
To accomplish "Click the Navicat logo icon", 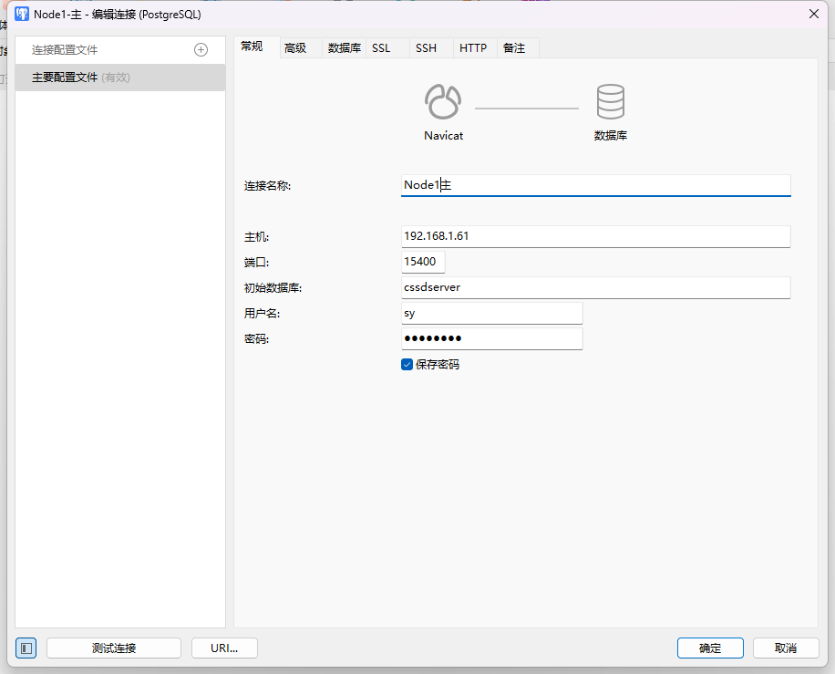I will 443,102.
